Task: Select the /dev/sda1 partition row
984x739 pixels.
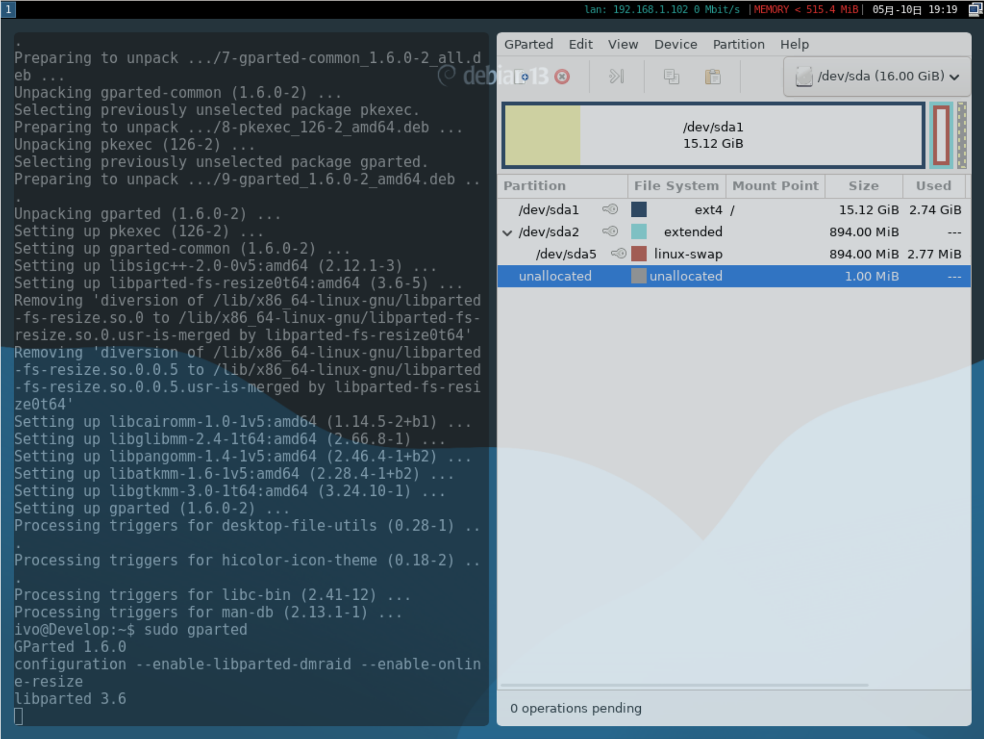Action: coord(733,209)
